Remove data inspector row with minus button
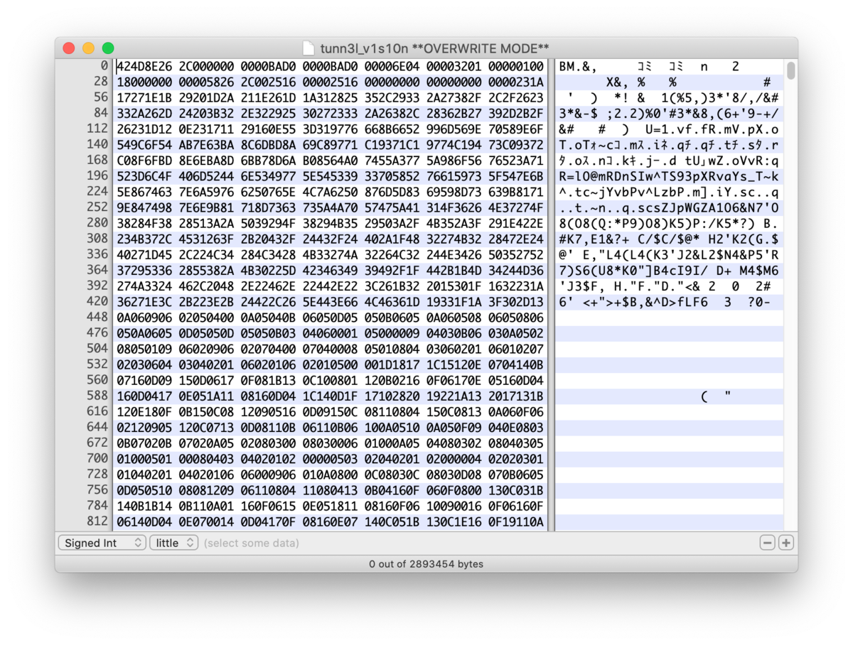The image size is (853, 645). [x=768, y=543]
